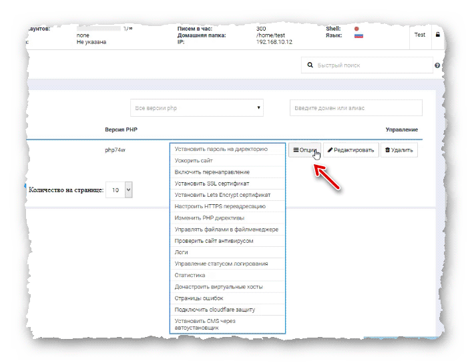470x363 pixels.
Task: Open Управлять файлами в файлменеджере
Action: pos(227,230)
